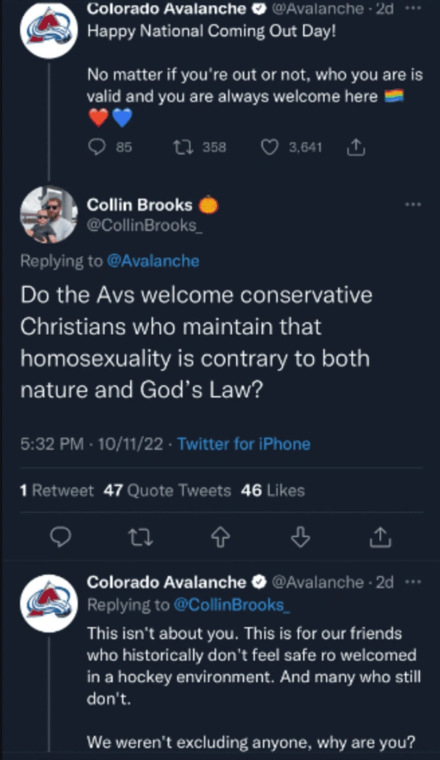Like the Avalanche Coming Out Day tweet
Image resolution: width=440 pixels, height=760 pixels.
point(271,148)
